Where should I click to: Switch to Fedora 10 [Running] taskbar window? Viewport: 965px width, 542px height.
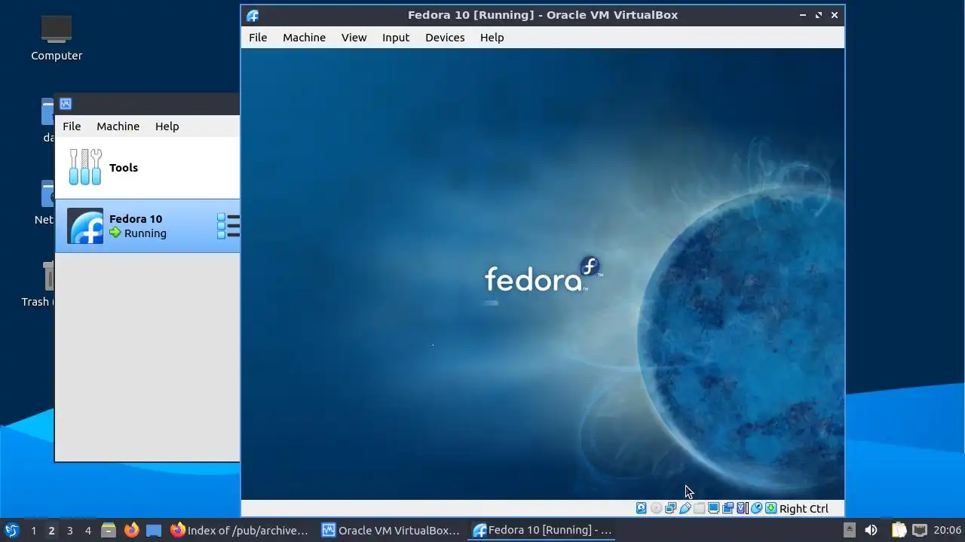[542, 530]
